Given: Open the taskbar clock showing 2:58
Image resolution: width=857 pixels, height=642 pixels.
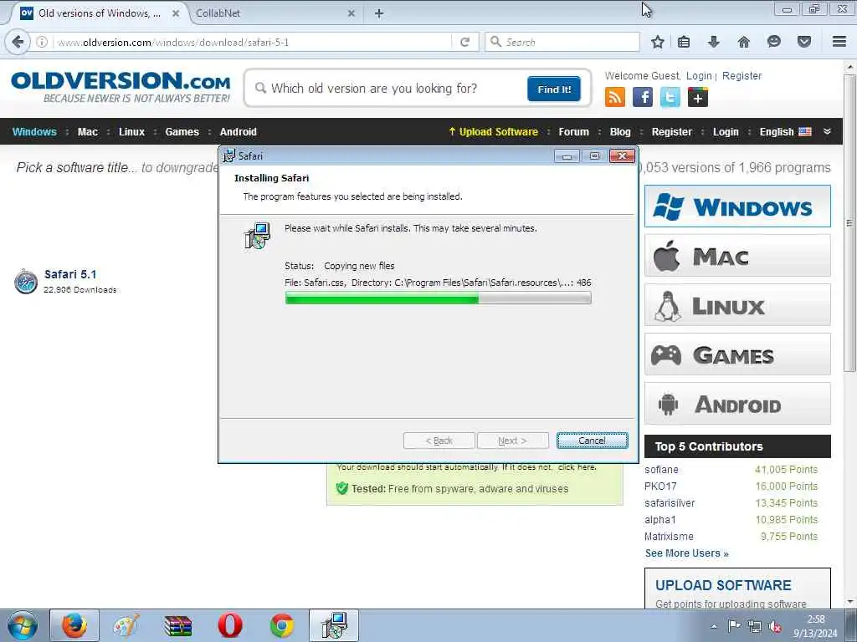Looking at the screenshot, I should point(815,625).
